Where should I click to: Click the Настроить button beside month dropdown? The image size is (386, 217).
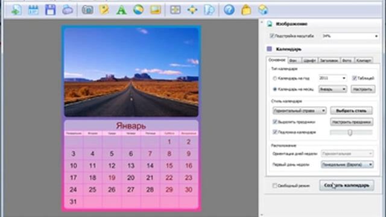coord(363,89)
